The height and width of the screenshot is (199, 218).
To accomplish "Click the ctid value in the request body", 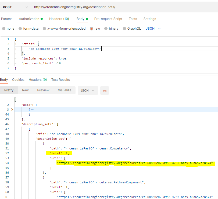I will click(65, 49).
